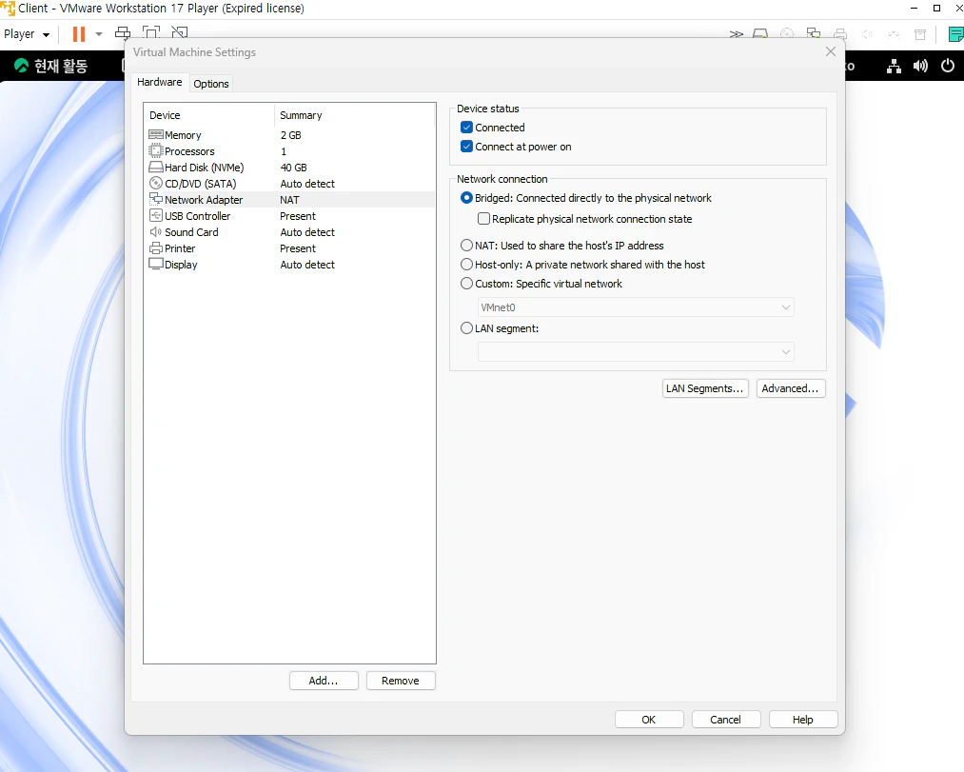Click the '2 GB' memory summary value
The image size is (964, 772).
pos(291,135)
